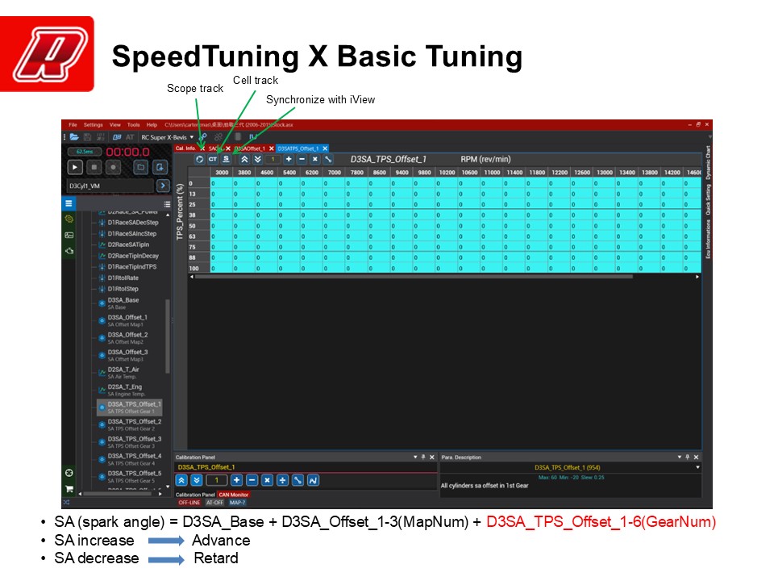Toggle Cell track CT button
Viewport: 774px width, 581px height.
213,160
